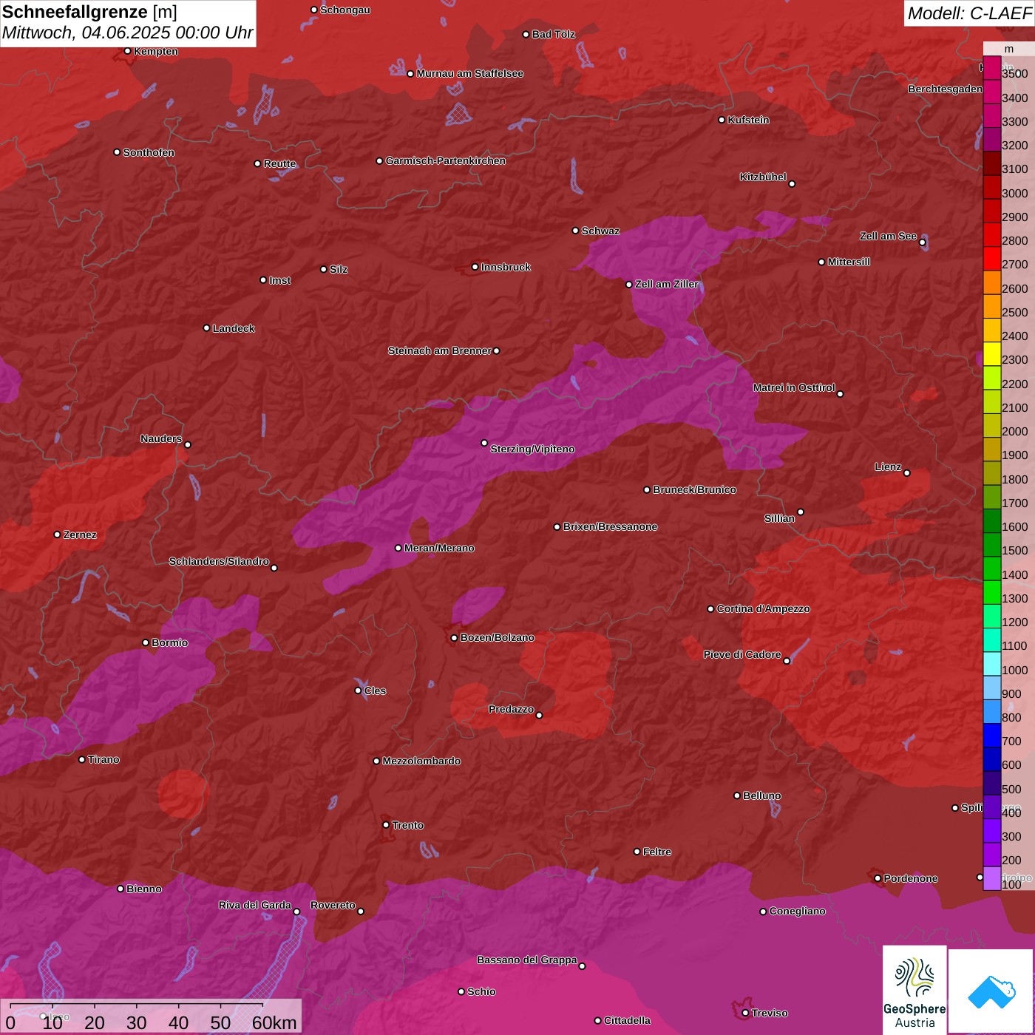1035x1035 pixels.
Task: Click the Bruneck/Brunico label
Action: [694, 489]
